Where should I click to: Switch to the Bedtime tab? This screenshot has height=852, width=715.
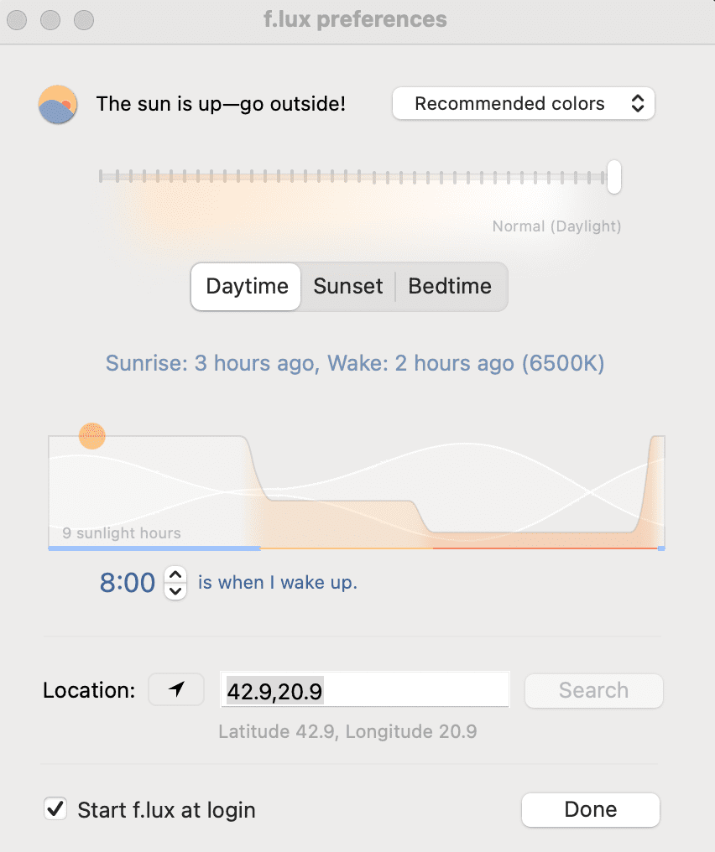[450, 286]
